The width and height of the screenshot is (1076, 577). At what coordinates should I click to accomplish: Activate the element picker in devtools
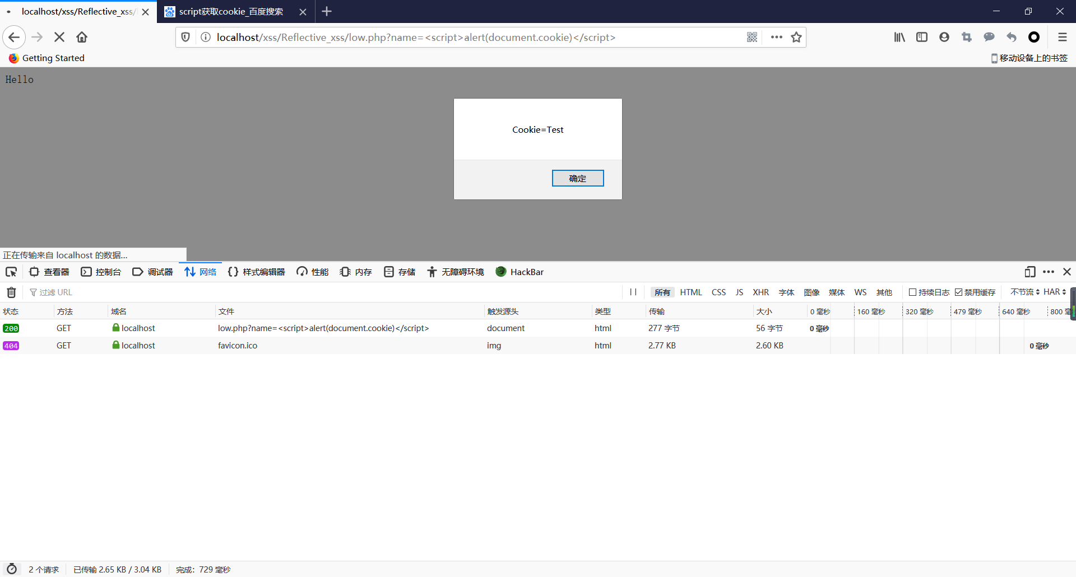tap(11, 272)
